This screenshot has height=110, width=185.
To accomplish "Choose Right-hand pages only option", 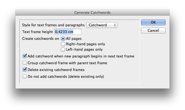I will pos(63,44).
